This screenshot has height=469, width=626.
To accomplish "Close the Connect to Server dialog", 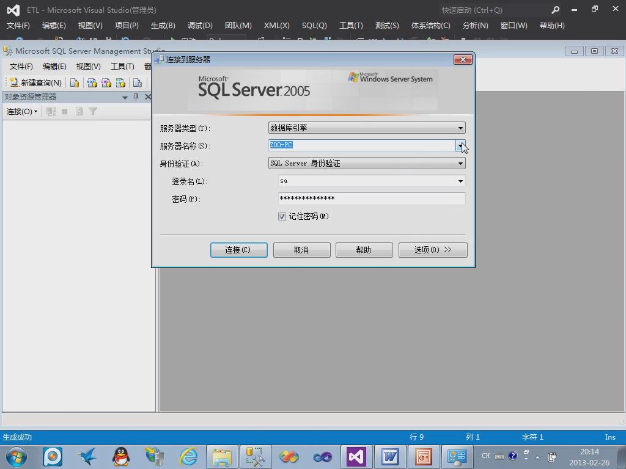I will pos(463,59).
